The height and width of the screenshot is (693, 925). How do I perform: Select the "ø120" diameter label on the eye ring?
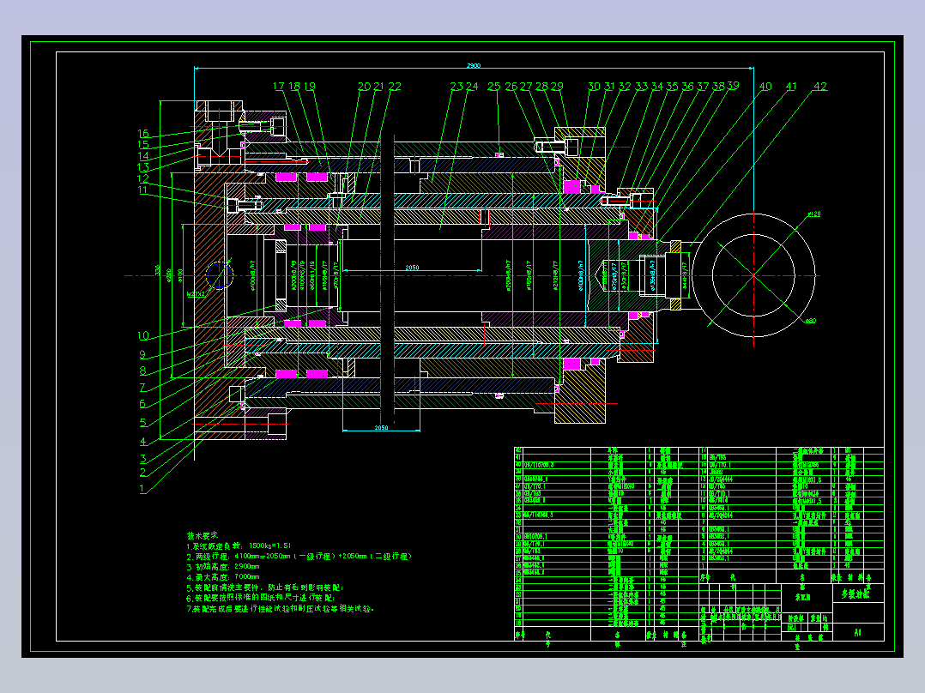pyautogui.click(x=814, y=214)
